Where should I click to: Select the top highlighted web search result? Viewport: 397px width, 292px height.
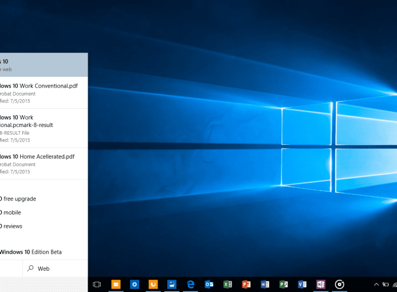44,65
